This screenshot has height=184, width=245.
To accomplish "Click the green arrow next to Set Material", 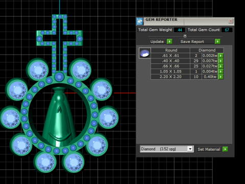I will coord(225,149).
